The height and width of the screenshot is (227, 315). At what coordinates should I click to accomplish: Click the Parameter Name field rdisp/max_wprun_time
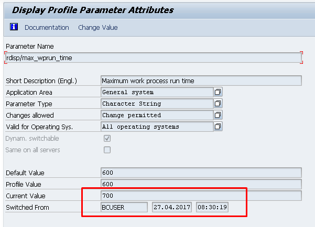(154, 58)
